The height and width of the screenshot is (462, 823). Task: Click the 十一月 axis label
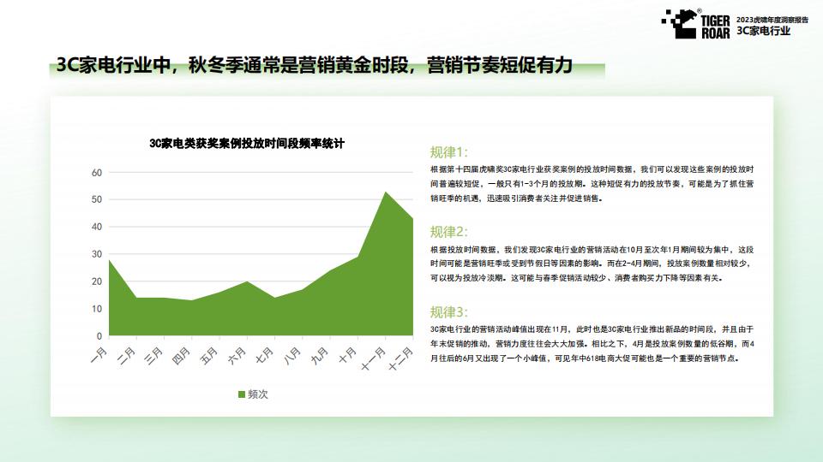tap(373, 358)
